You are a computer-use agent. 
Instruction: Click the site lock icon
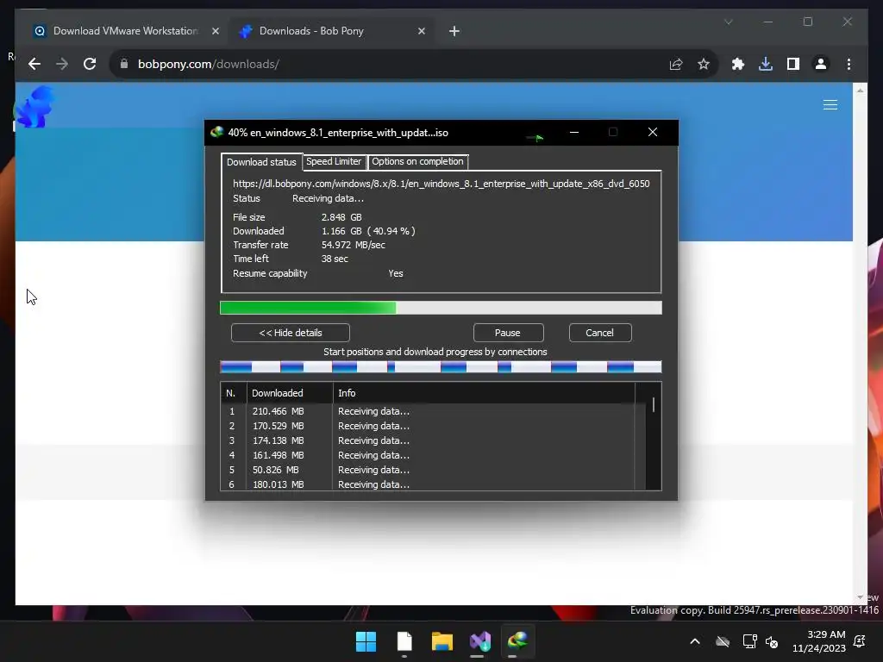click(124, 64)
